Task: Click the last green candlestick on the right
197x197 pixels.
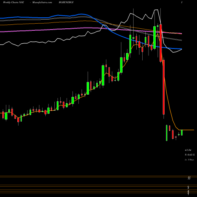Action: [182, 132]
